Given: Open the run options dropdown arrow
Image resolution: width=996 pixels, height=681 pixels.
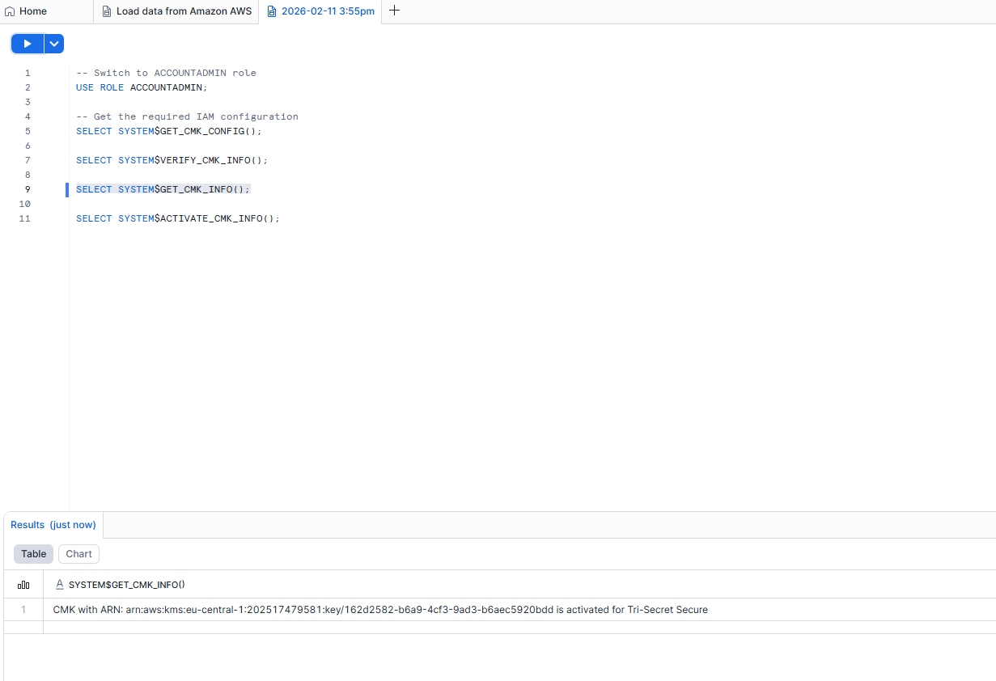Looking at the screenshot, I should click(x=54, y=44).
